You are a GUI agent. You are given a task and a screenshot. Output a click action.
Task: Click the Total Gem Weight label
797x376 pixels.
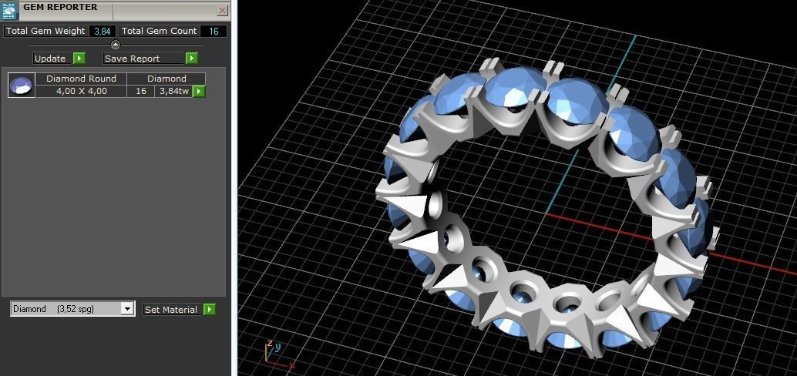coord(45,31)
